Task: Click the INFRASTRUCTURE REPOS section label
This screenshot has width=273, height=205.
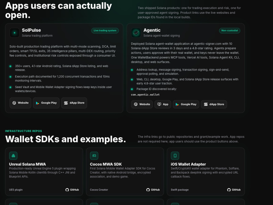Action: (x=23, y=131)
